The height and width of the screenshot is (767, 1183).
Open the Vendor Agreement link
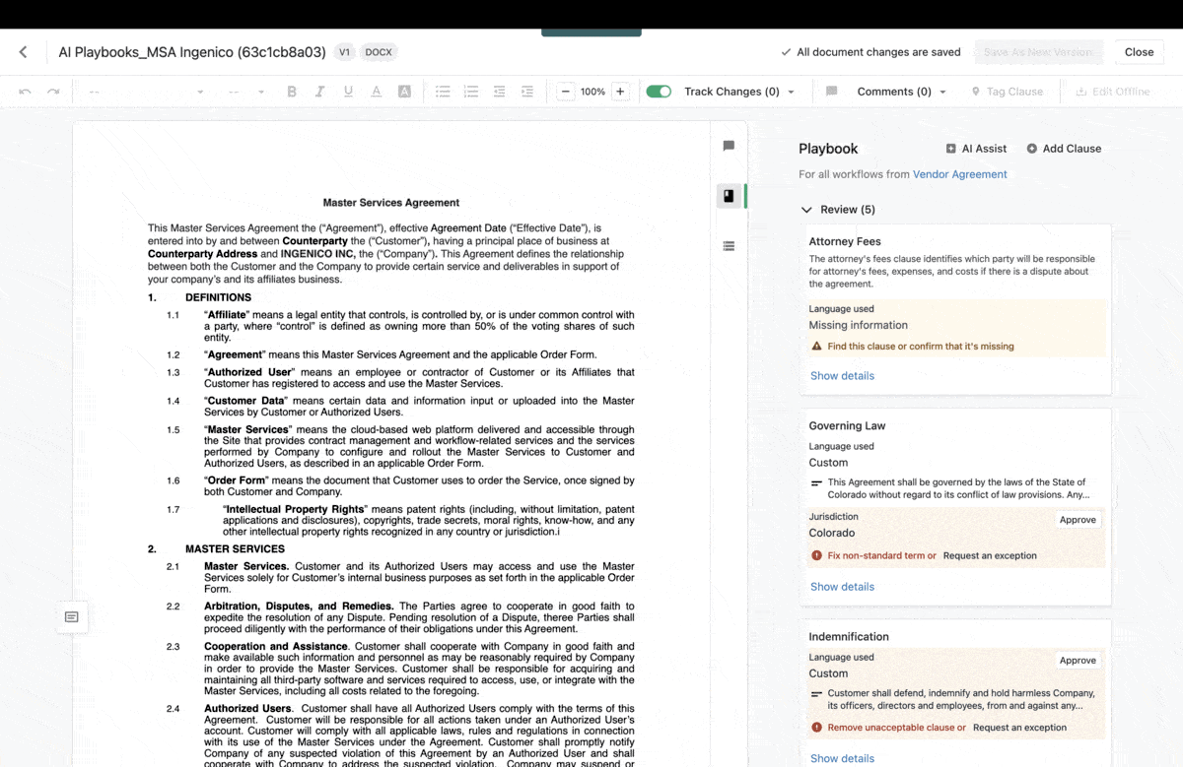(960, 174)
